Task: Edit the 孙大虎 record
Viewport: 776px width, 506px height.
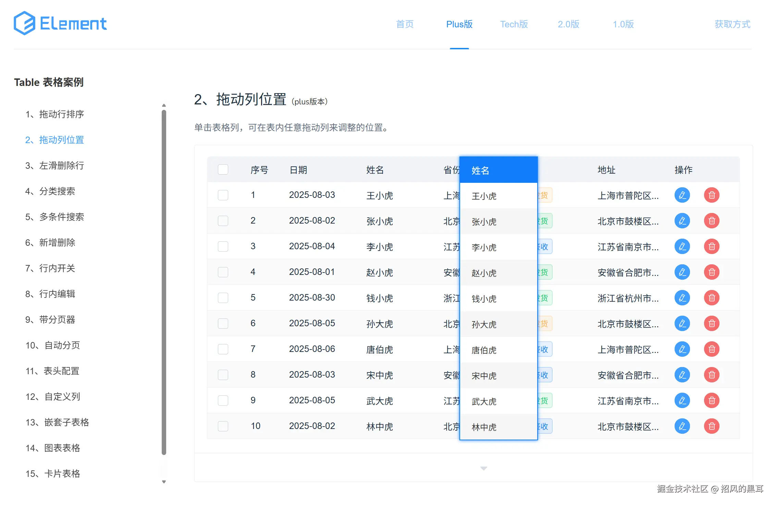Action: click(x=682, y=323)
